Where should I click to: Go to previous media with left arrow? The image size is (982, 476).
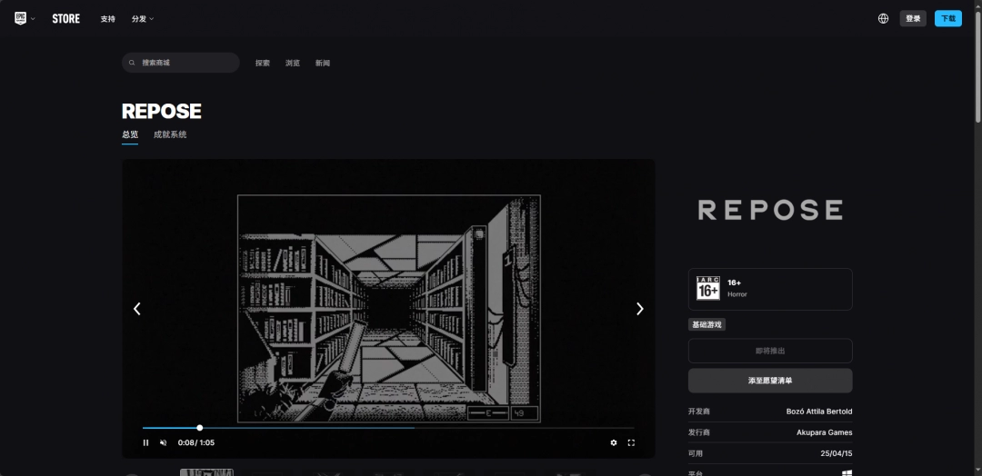click(x=137, y=309)
